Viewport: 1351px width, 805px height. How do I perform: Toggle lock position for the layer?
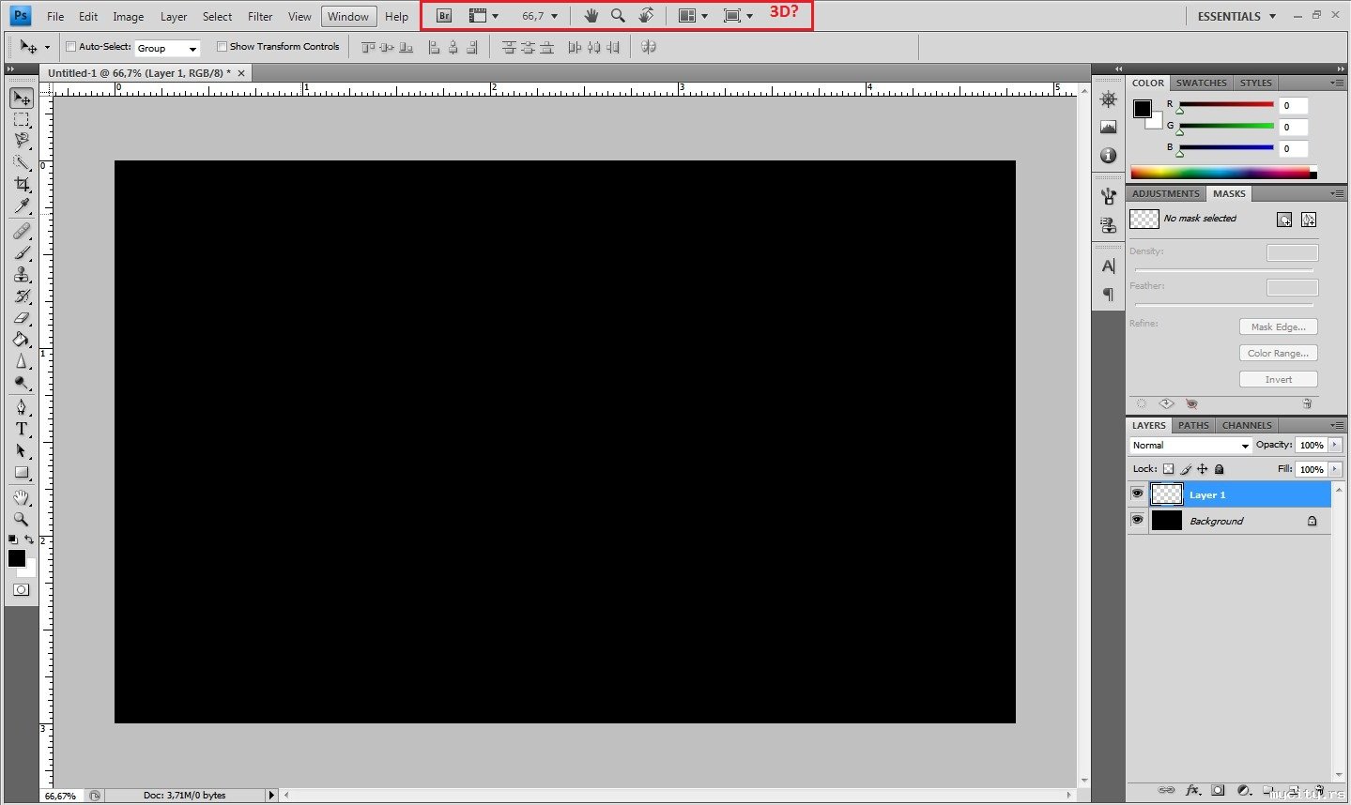click(1203, 469)
